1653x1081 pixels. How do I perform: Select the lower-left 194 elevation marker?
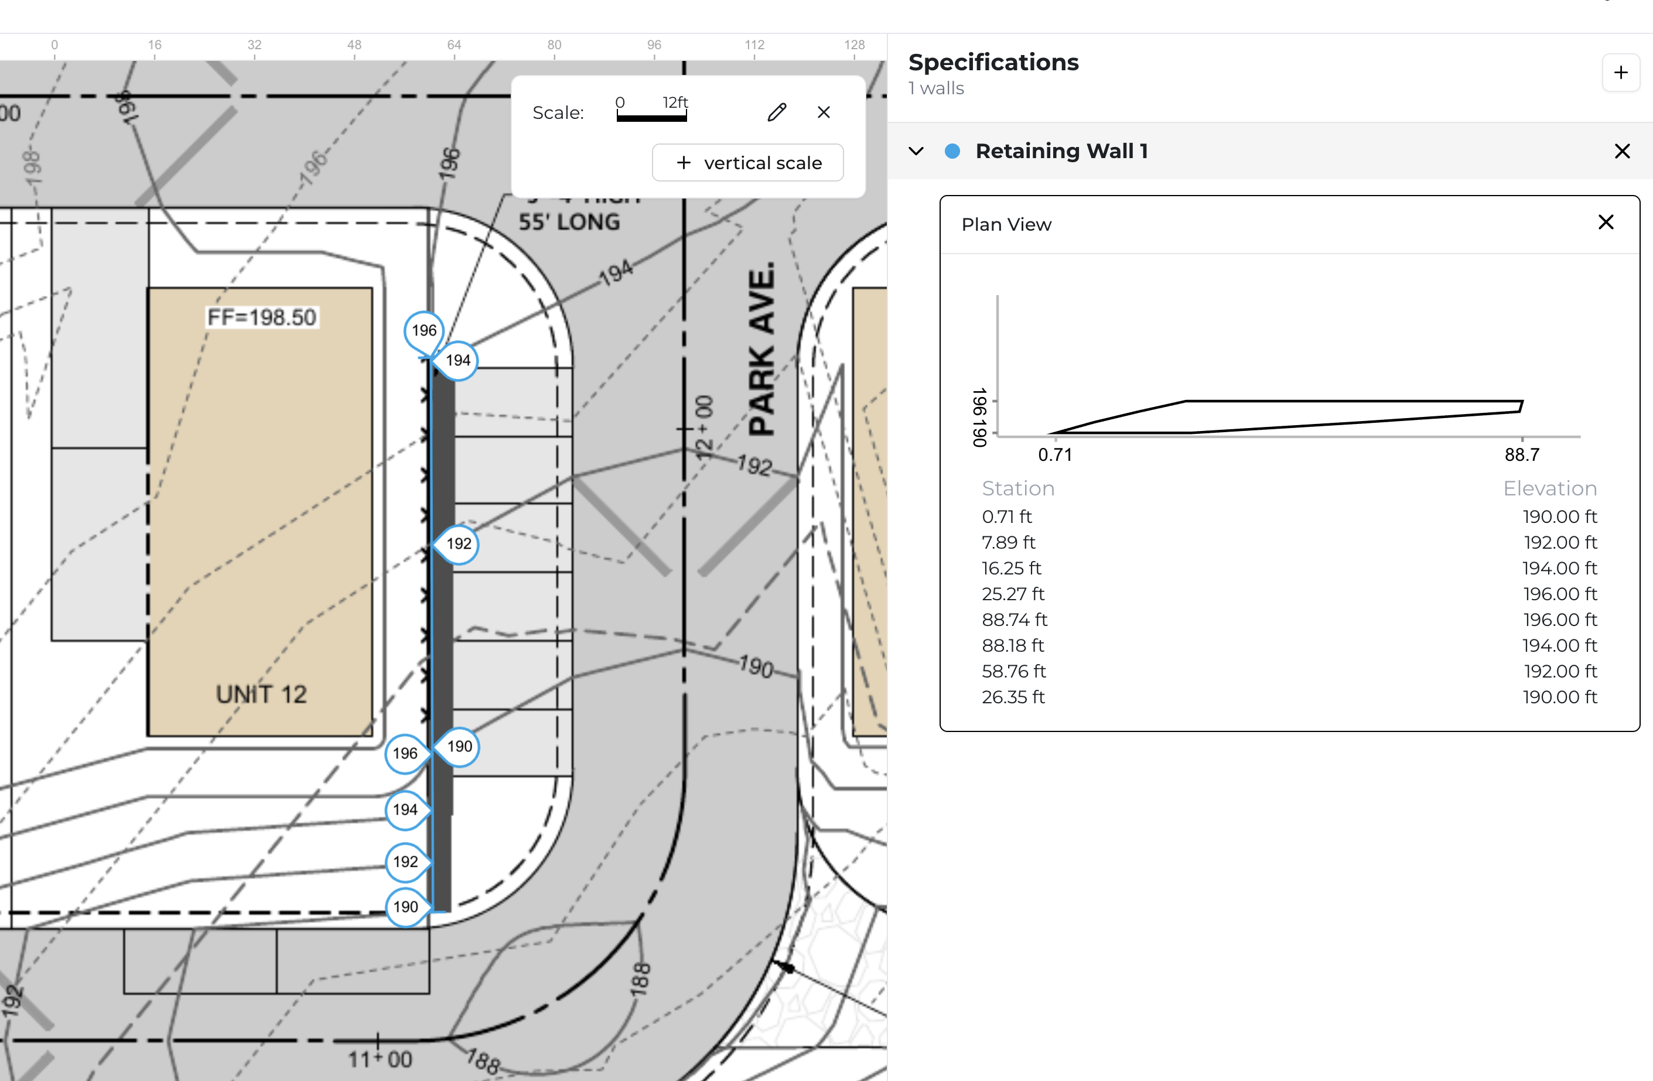[x=405, y=809]
